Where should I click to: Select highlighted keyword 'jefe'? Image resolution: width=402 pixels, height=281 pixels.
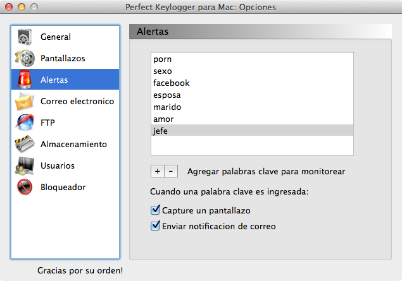(252, 131)
